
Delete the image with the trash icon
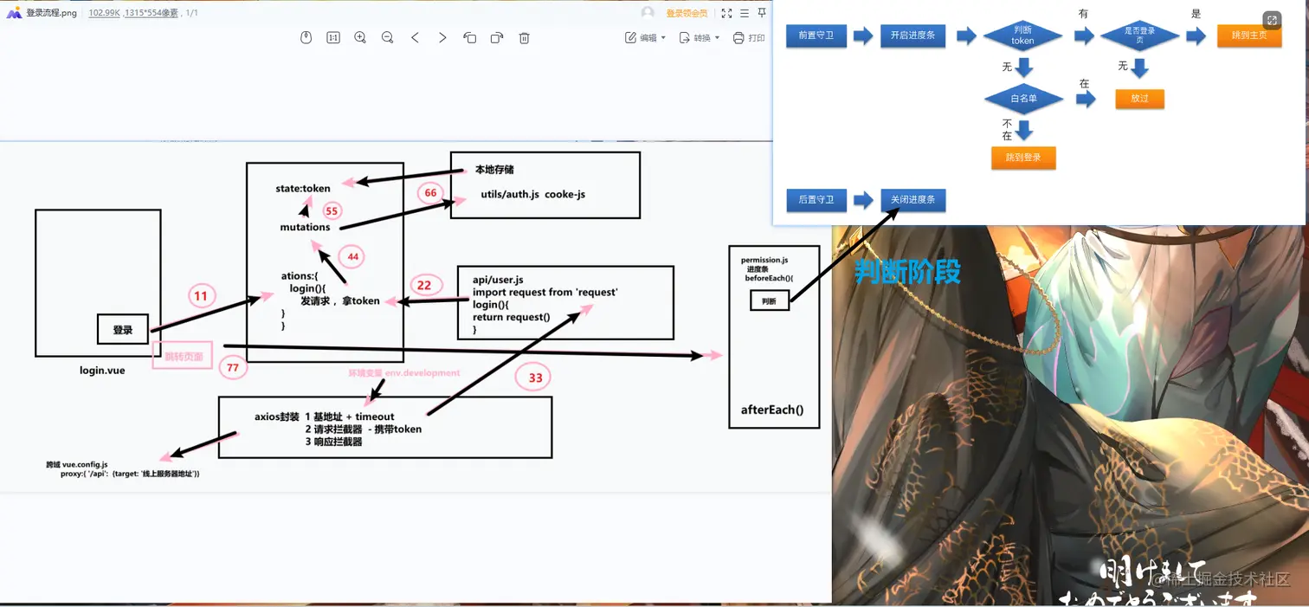pos(524,37)
